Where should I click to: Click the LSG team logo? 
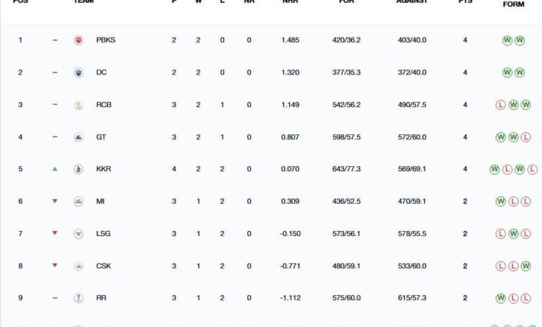(x=79, y=234)
